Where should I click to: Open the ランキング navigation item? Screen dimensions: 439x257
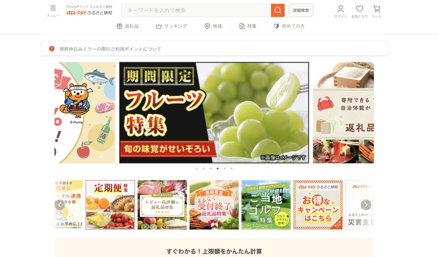click(x=171, y=26)
